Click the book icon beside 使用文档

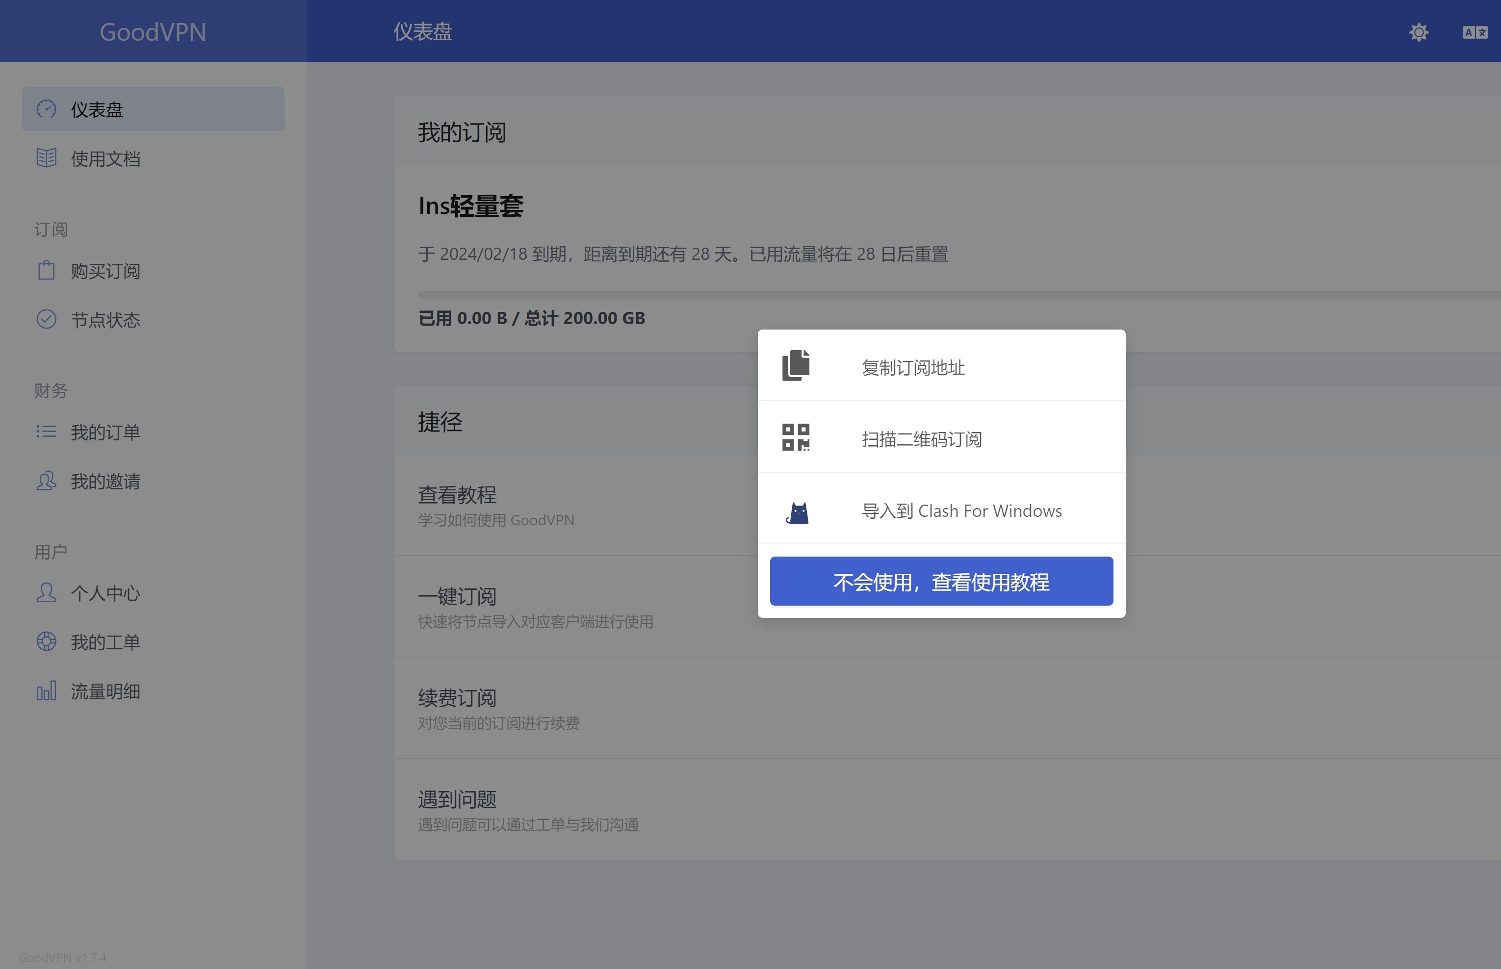pyautogui.click(x=46, y=158)
